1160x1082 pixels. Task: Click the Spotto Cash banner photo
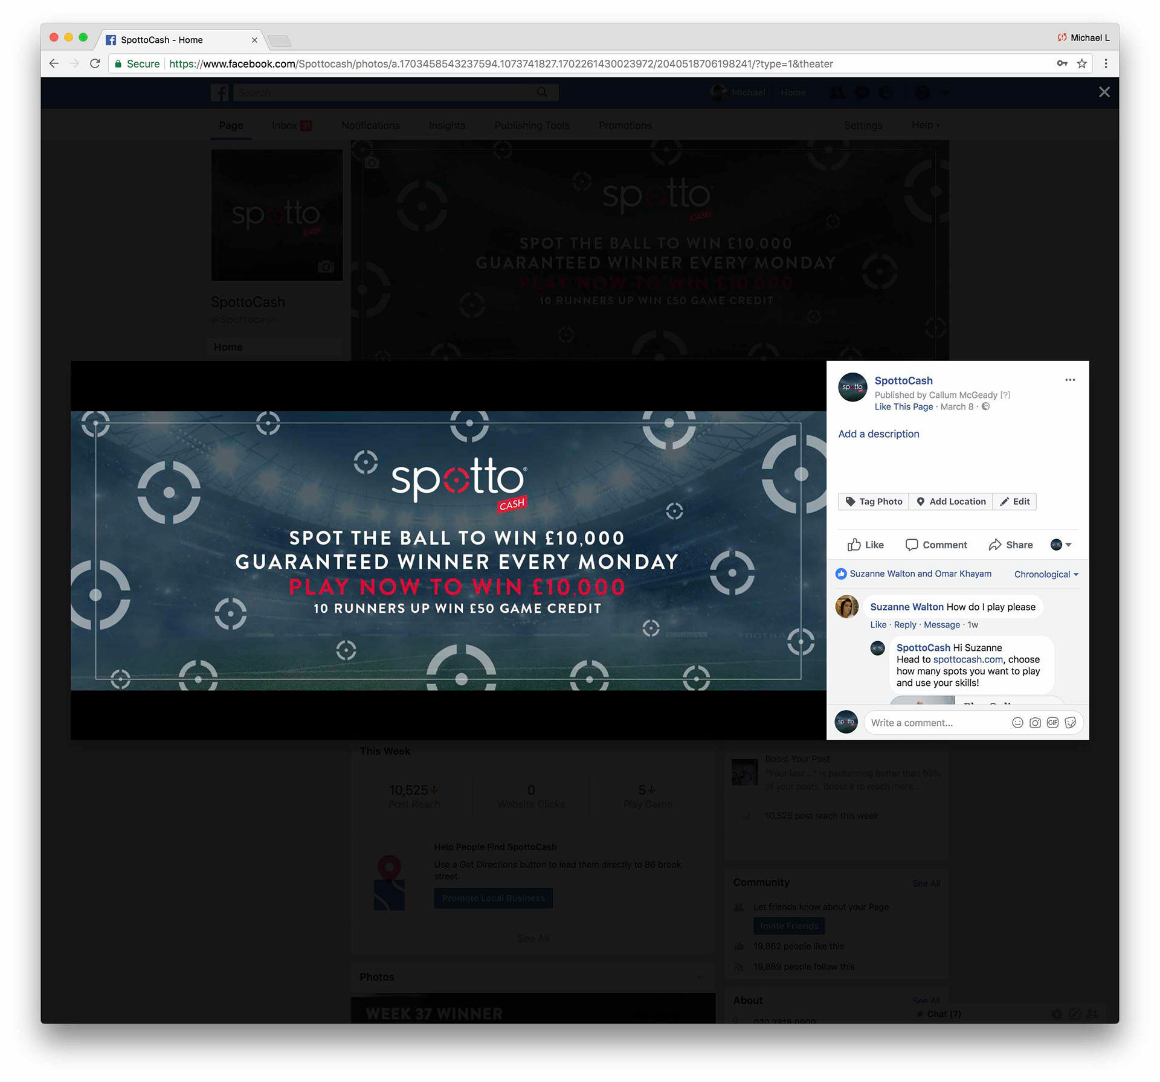point(448,551)
